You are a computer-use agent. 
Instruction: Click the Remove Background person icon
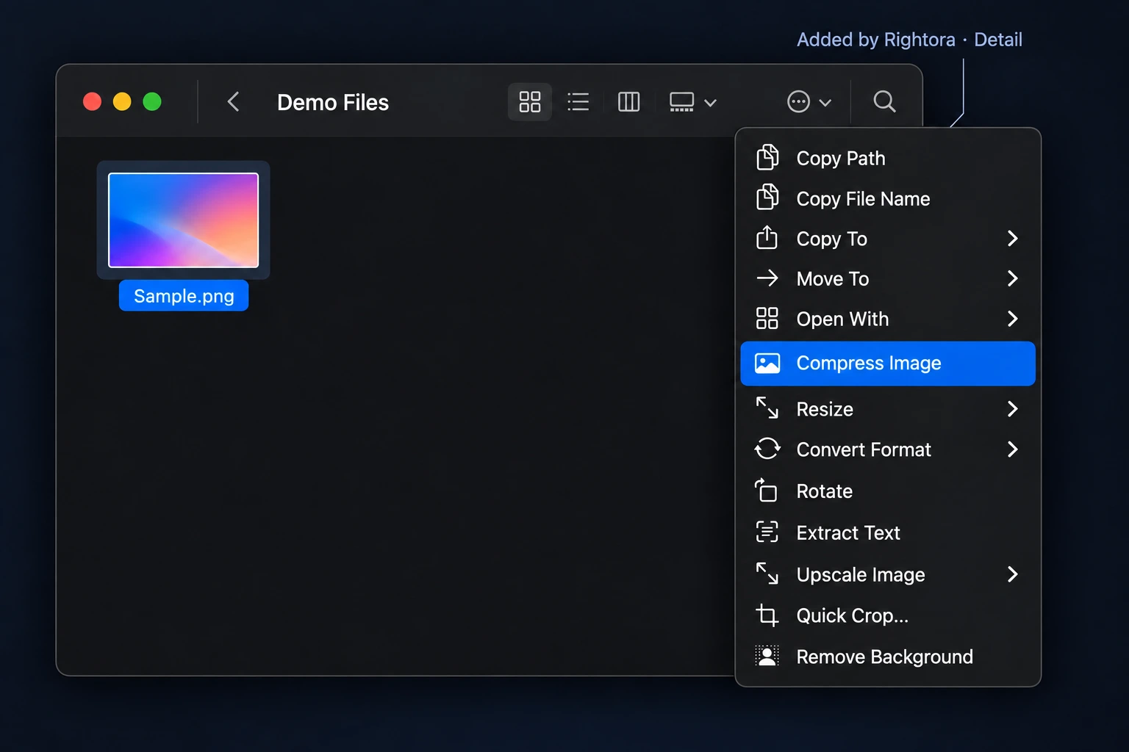pos(767,656)
